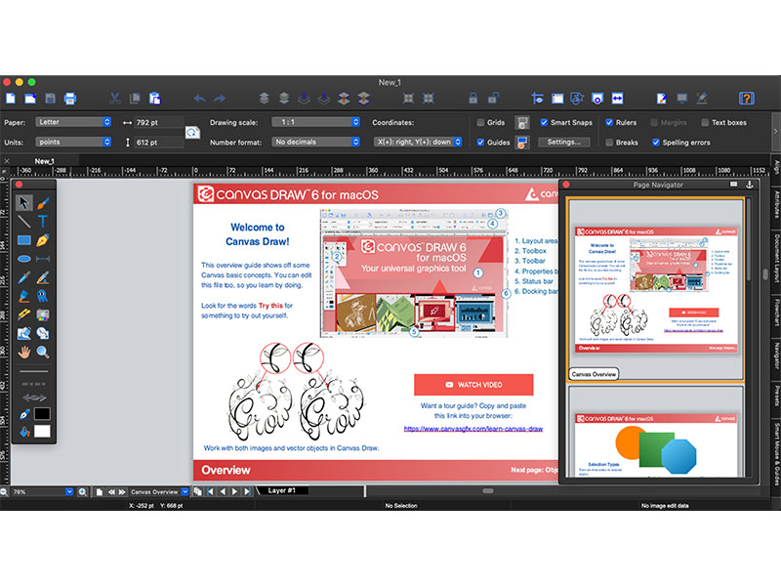Click the black pen ink color swatch
Image resolution: width=781 pixels, height=586 pixels.
point(42,413)
